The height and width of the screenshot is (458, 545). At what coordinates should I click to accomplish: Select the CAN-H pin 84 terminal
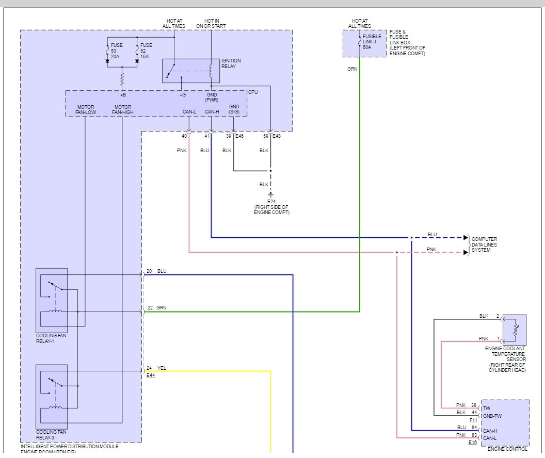point(480,430)
